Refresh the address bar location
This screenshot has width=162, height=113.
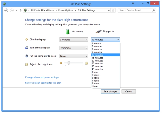click(x=113, y=11)
